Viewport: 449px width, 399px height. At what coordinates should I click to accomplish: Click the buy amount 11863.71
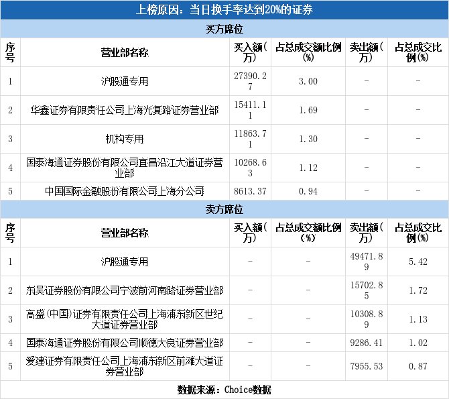[250, 139]
